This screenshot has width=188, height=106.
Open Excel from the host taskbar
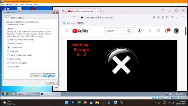coord(79,103)
